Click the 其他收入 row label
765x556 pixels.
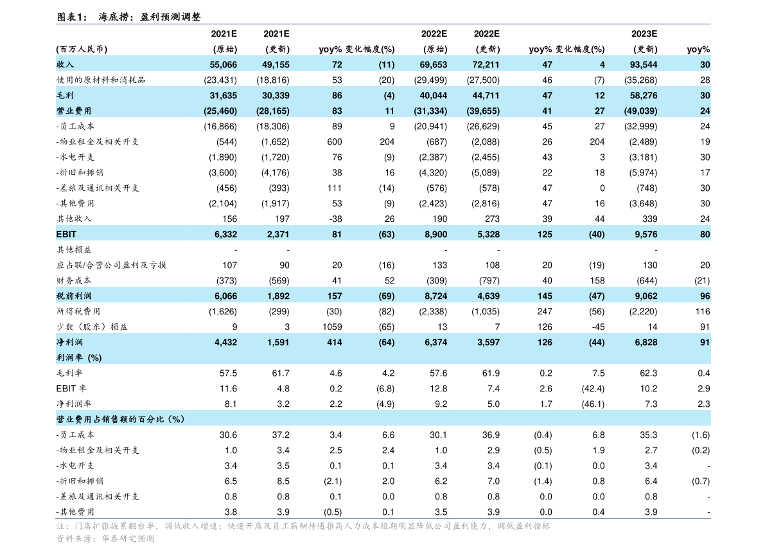point(74,219)
